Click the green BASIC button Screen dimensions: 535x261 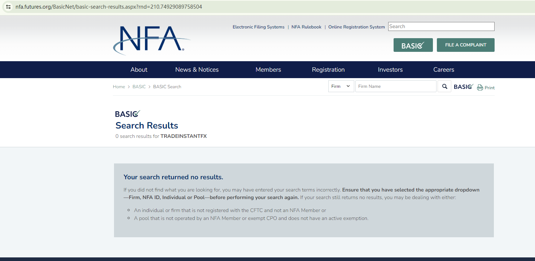(413, 45)
